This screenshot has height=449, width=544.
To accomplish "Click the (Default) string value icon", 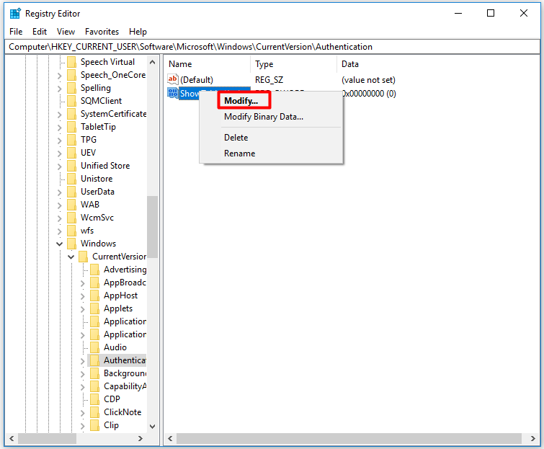I will (x=173, y=79).
